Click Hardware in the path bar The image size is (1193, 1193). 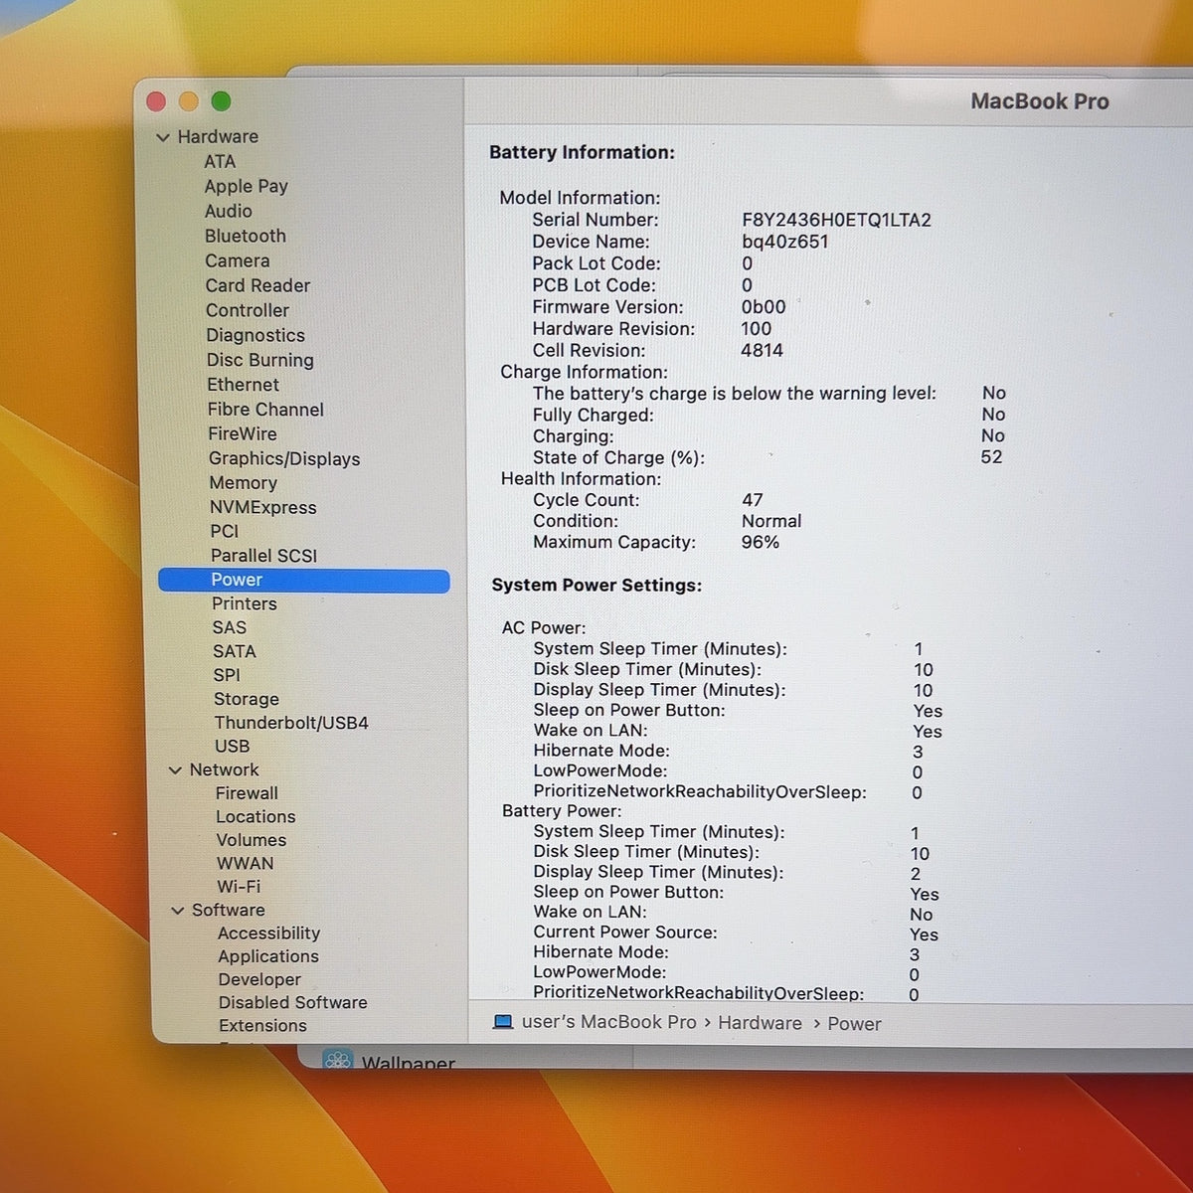[760, 1023]
